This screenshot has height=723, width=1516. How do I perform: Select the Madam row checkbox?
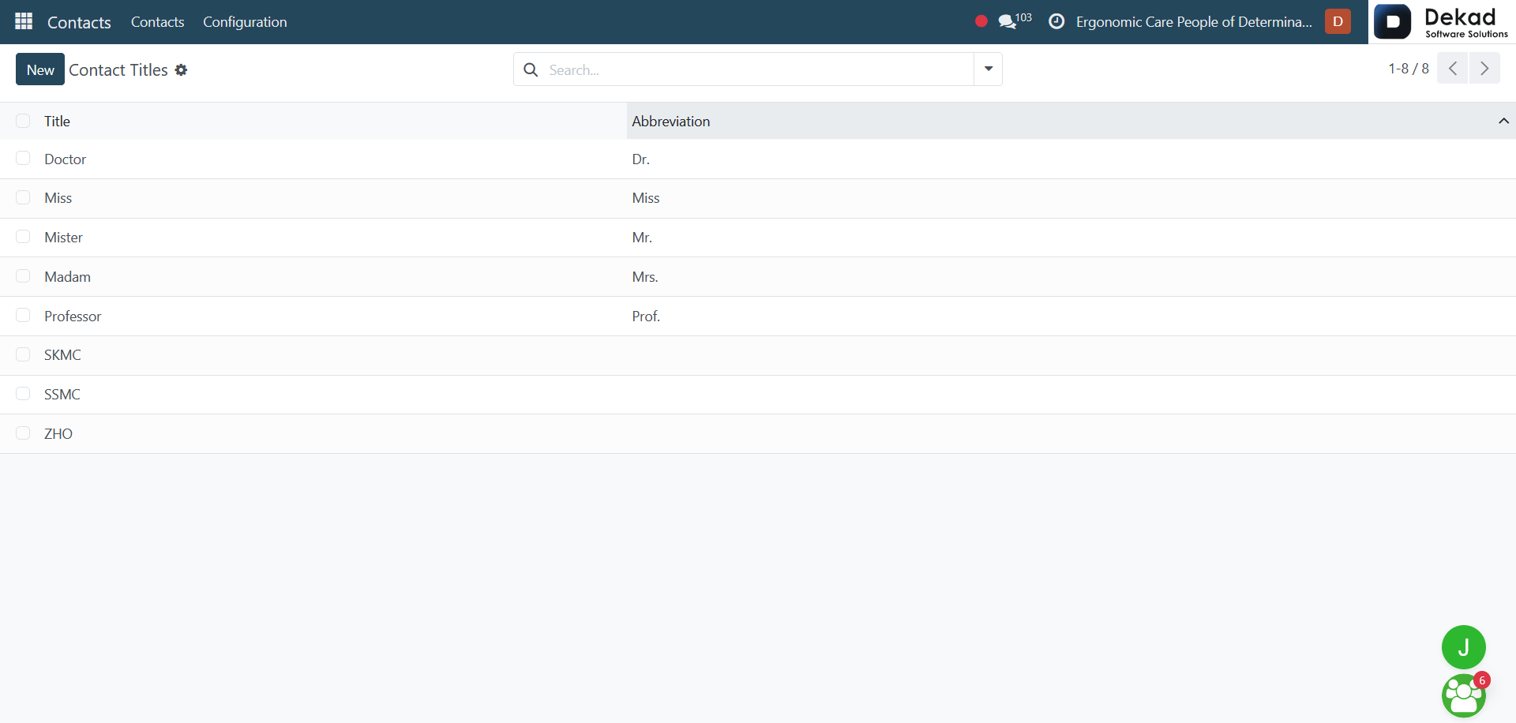[x=23, y=276]
